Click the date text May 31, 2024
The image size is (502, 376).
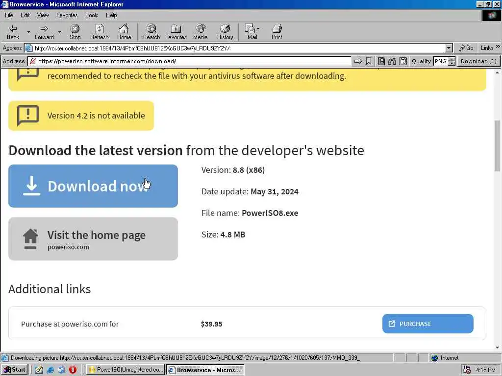[x=275, y=191]
